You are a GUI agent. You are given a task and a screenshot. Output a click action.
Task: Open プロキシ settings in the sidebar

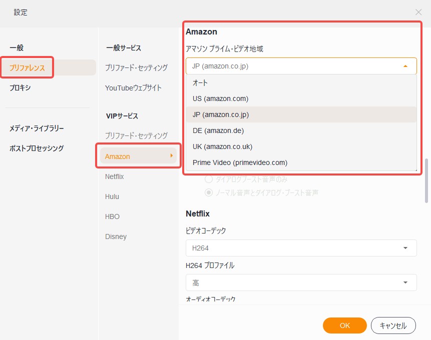tap(20, 87)
